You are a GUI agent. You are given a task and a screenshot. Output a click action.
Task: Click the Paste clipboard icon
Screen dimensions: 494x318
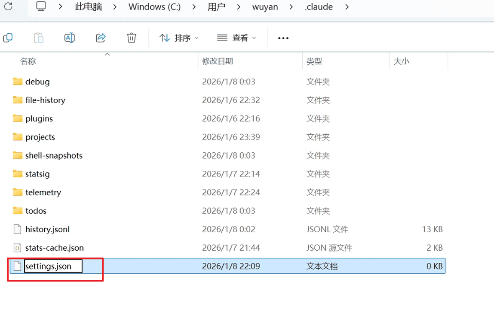39,38
